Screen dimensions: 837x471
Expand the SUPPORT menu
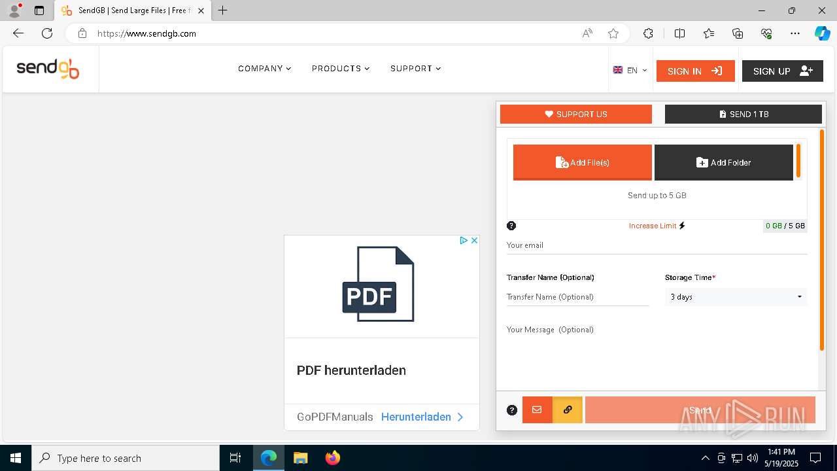pos(416,69)
